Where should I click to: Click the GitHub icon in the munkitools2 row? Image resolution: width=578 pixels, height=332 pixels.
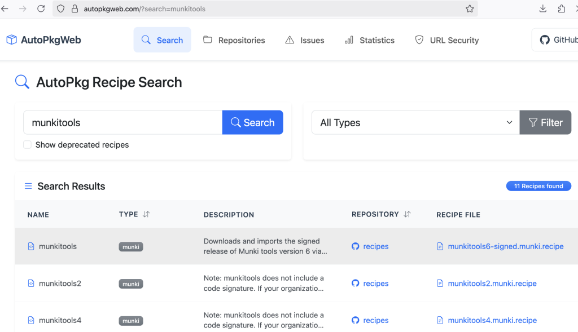click(356, 283)
